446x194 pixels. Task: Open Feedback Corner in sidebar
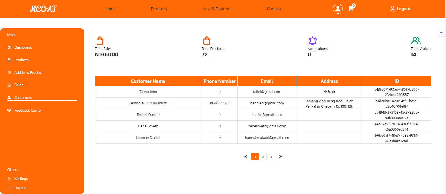(28, 110)
